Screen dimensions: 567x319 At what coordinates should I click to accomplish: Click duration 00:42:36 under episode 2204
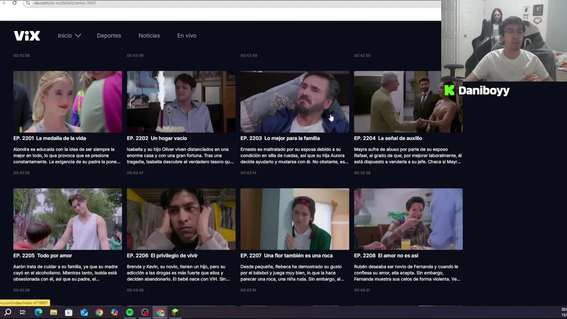pyautogui.click(x=362, y=173)
